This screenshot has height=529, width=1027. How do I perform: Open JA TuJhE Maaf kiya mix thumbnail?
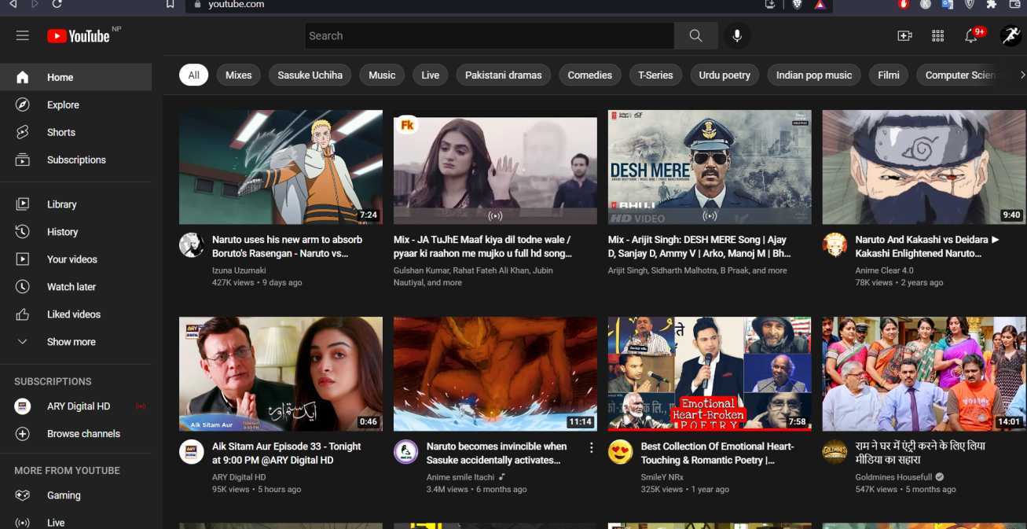[x=495, y=167]
